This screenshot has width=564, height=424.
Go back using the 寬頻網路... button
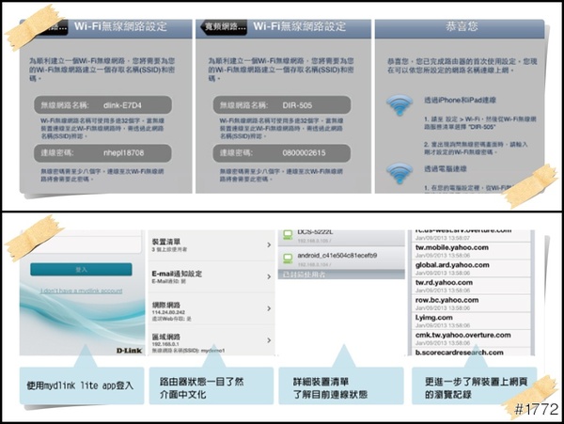click(224, 26)
